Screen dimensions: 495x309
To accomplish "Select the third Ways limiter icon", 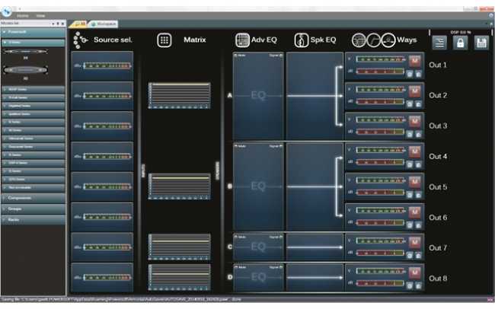I will click(x=388, y=40).
